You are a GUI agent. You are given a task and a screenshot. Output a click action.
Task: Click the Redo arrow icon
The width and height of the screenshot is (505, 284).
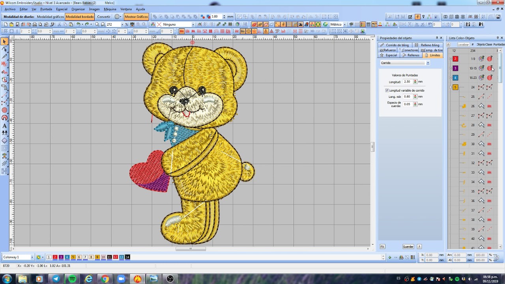coord(87,24)
